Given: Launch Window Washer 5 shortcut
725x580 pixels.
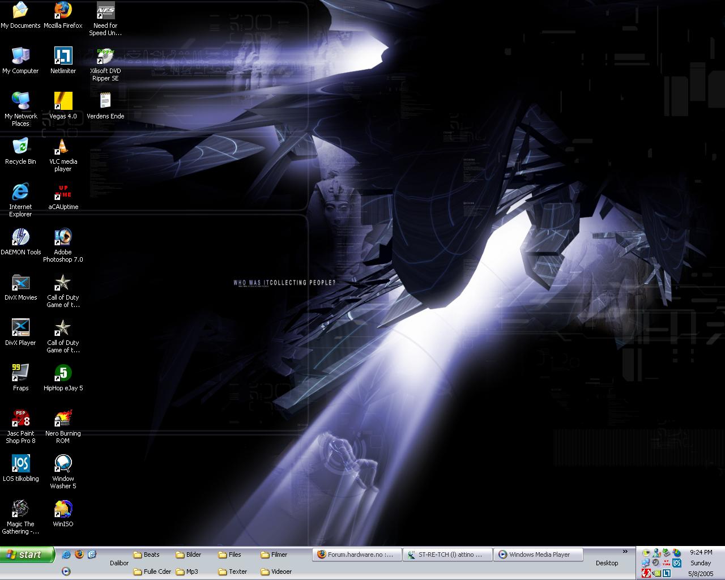Looking at the screenshot, I should pyautogui.click(x=63, y=472).
